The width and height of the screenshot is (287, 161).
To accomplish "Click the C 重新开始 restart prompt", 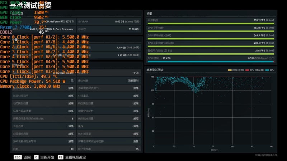I will coord(44,157).
